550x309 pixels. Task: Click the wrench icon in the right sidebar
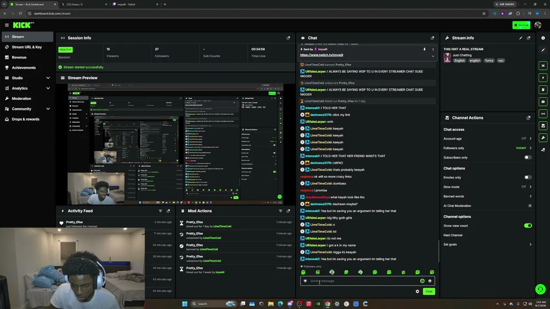(x=543, y=138)
